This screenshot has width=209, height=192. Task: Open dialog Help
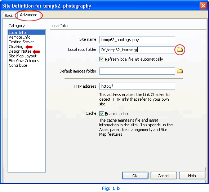(x=192, y=175)
